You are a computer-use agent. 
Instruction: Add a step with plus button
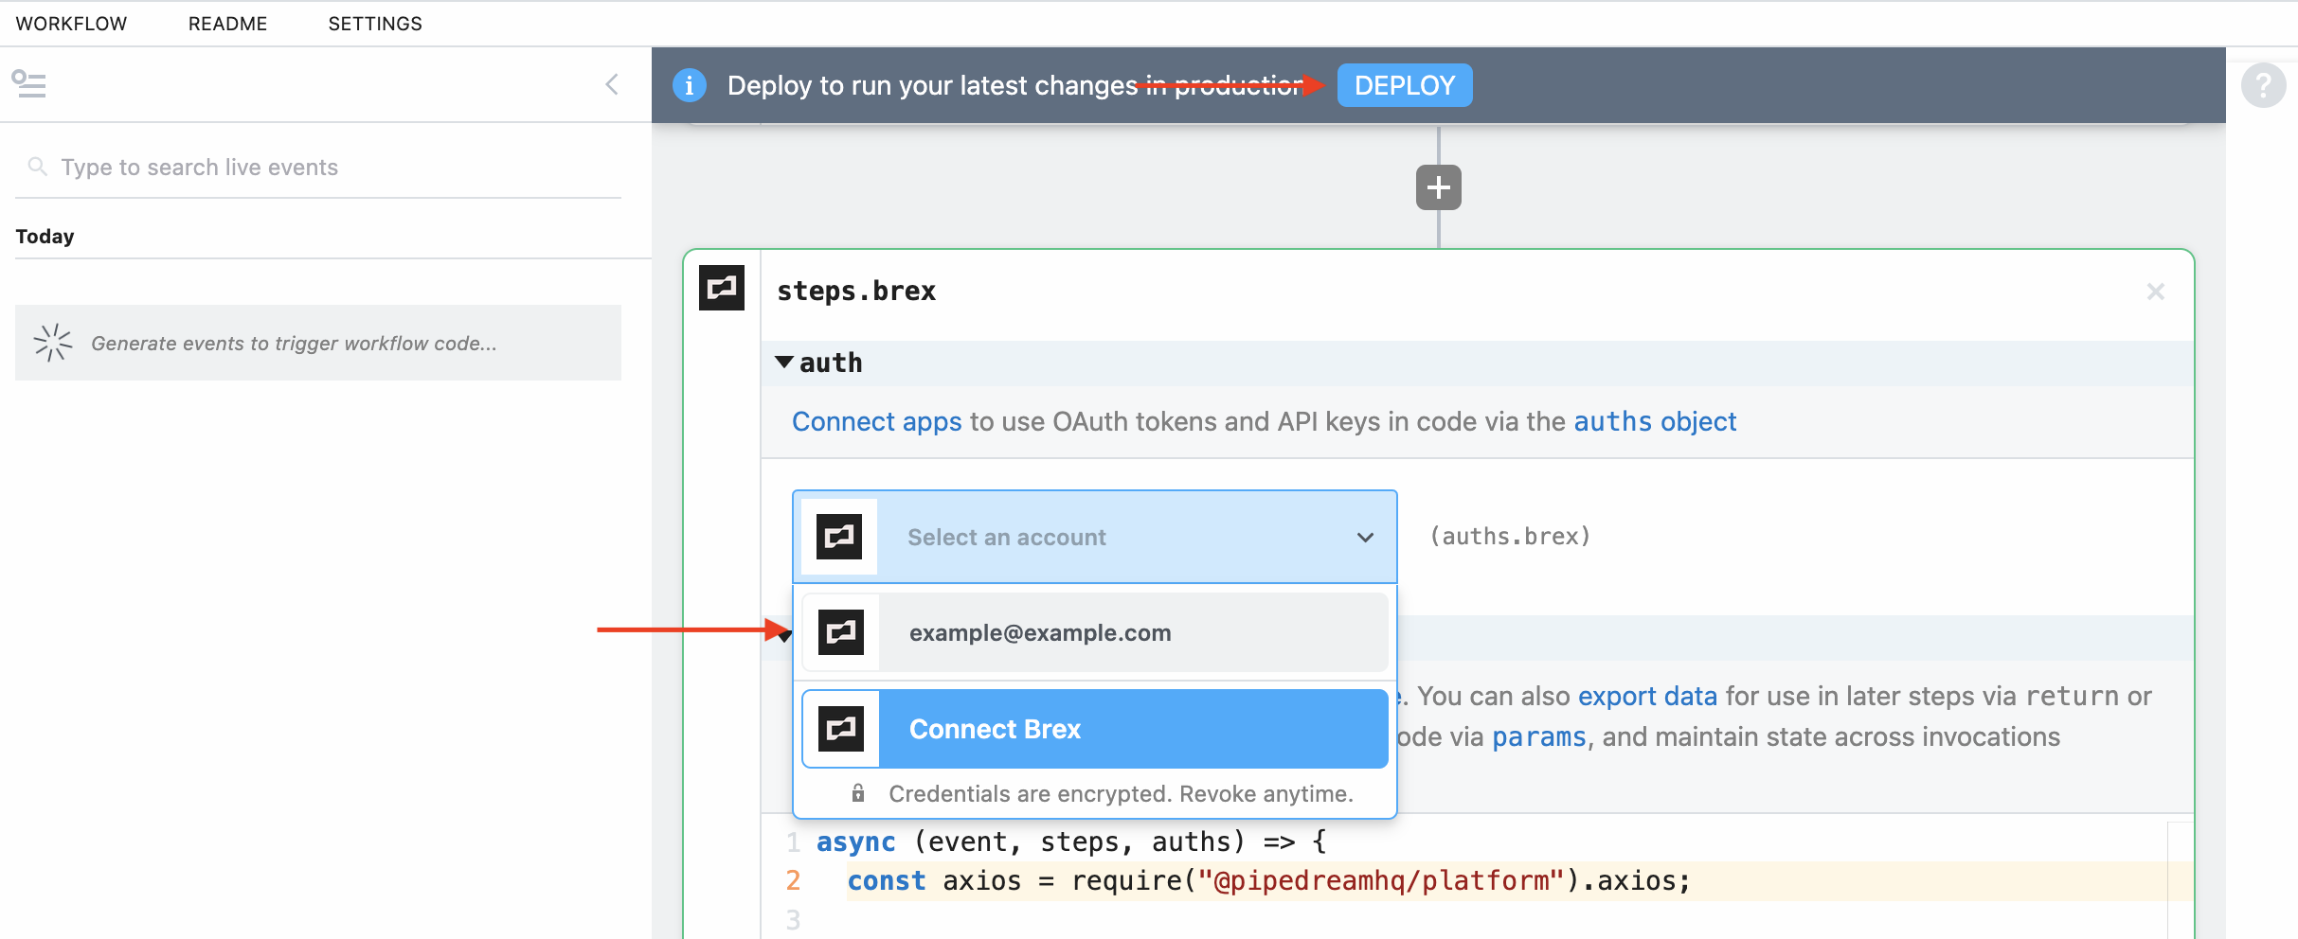[x=1438, y=187]
